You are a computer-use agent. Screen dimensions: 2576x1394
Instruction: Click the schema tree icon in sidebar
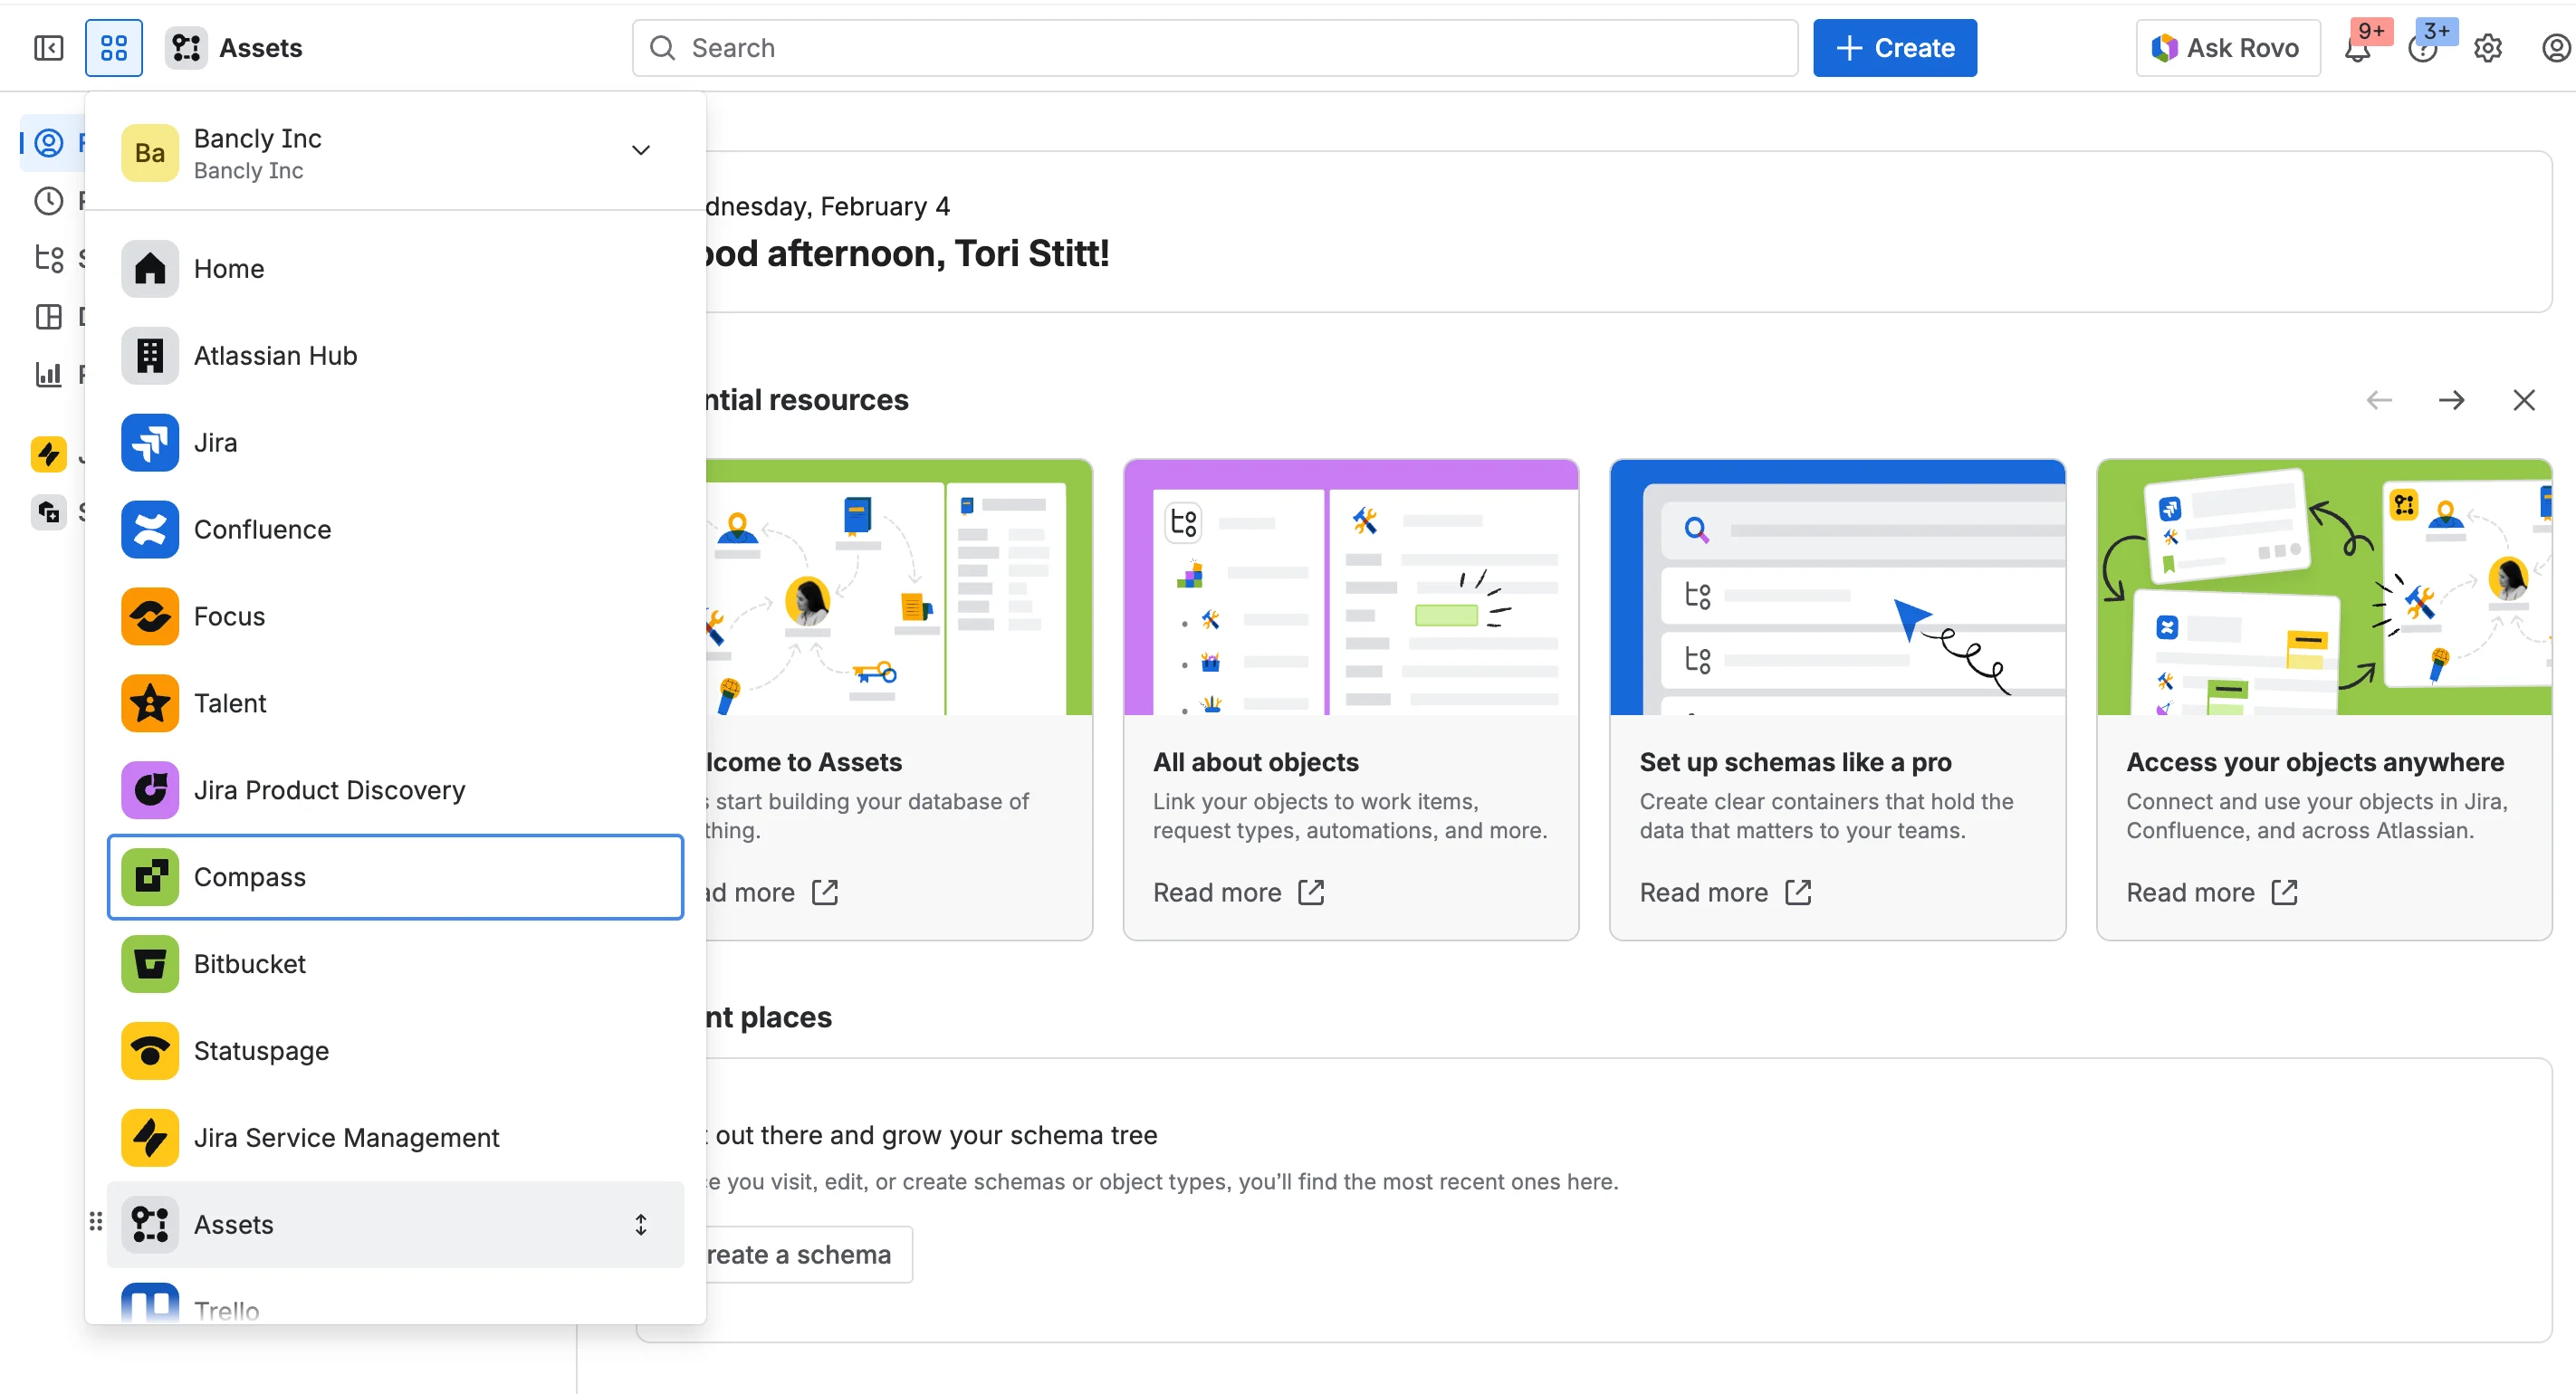coord(48,259)
